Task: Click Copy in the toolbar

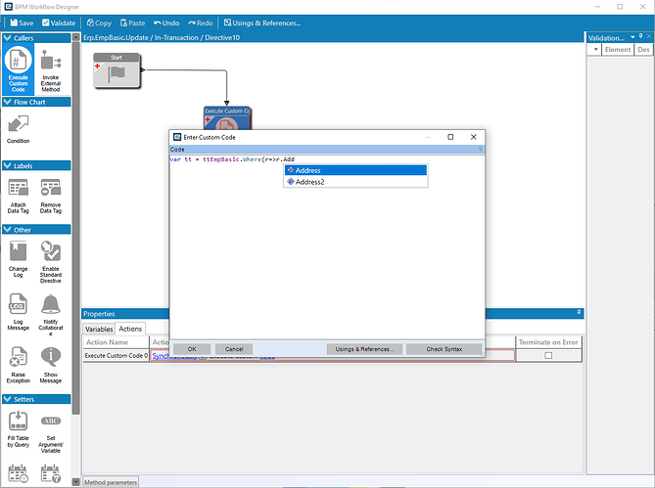Action: [x=99, y=22]
